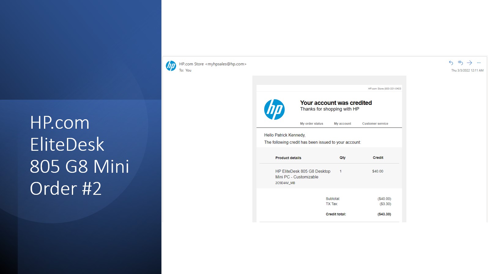Click the Reply arrow icon

(x=451, y=63)
